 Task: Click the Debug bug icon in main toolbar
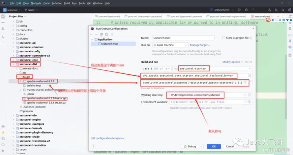(246, 10)
